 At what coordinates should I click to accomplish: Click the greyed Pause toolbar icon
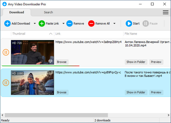click(x=146, y=24)
